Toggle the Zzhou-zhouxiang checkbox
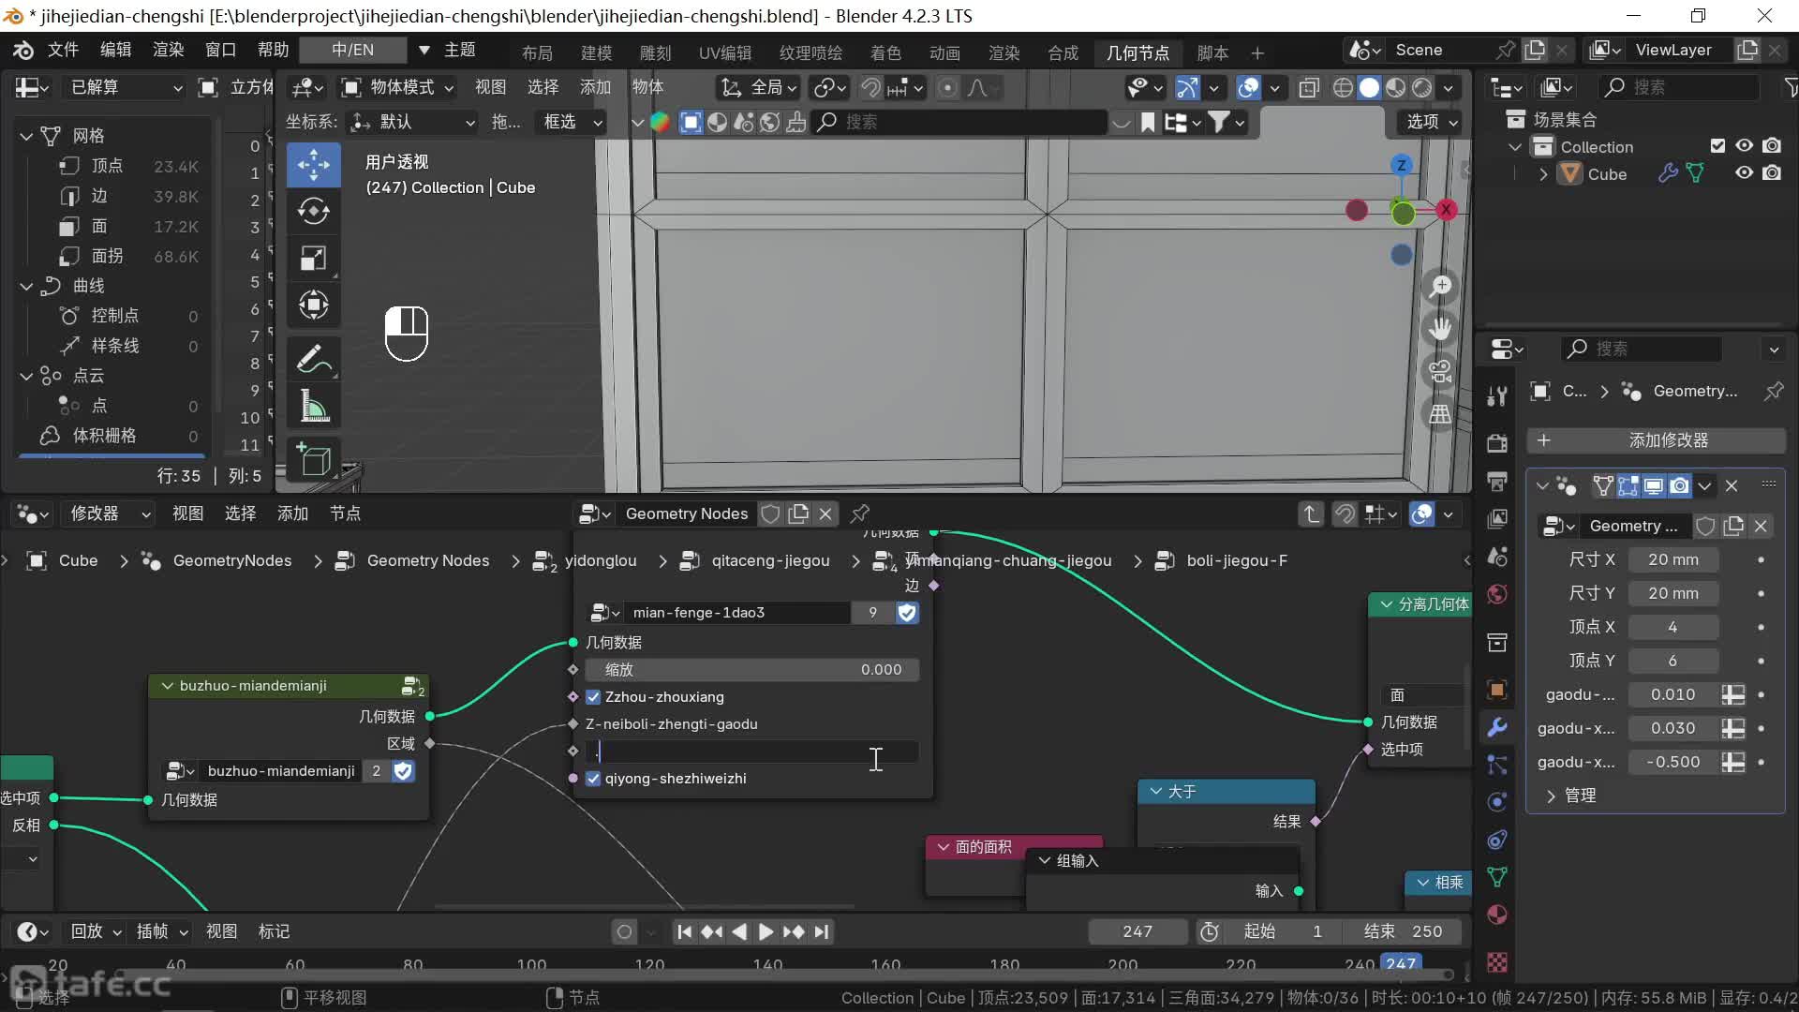The image size is (1799, 1012). 593,697
